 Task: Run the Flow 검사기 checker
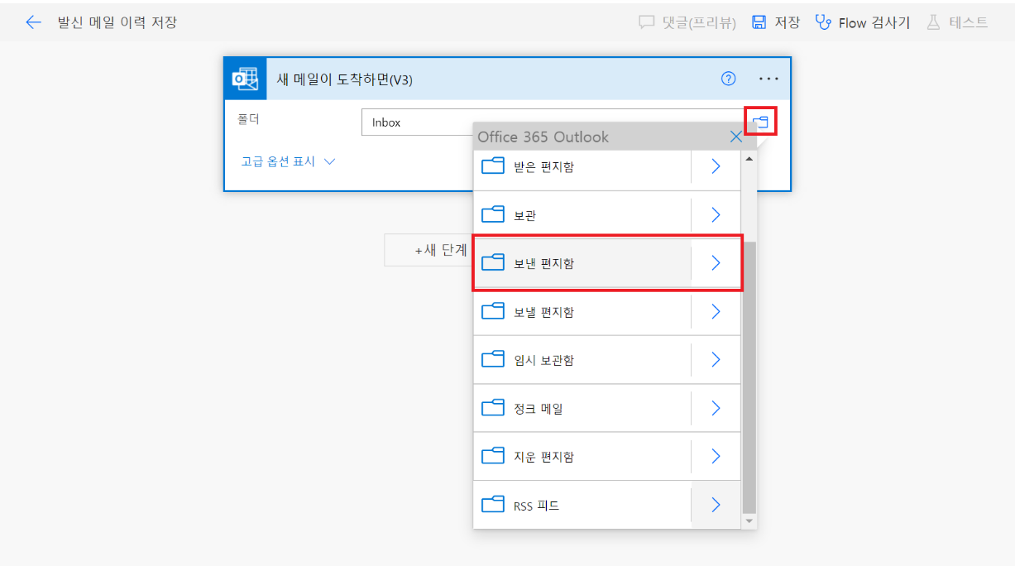862,22
